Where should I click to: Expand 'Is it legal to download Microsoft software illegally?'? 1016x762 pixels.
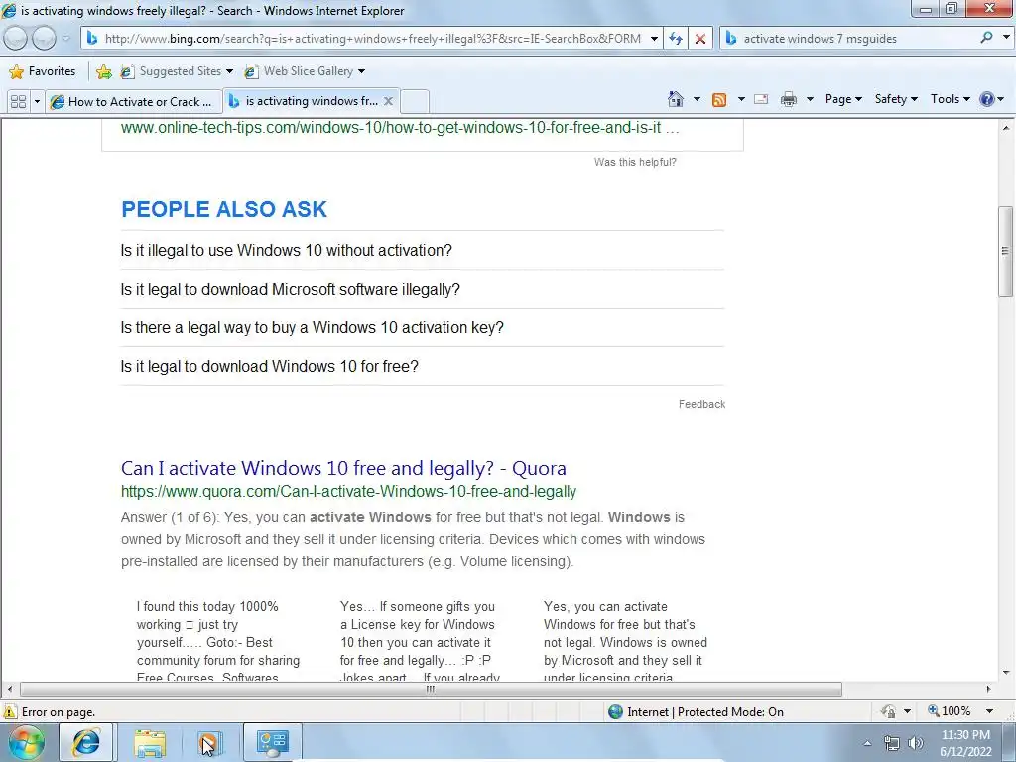pyautogui.click(x=422, y=289)
